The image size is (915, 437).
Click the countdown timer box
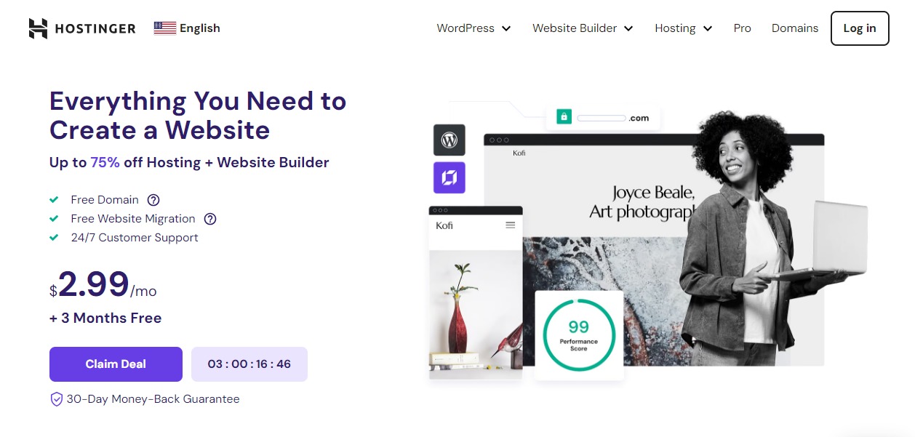249,364
